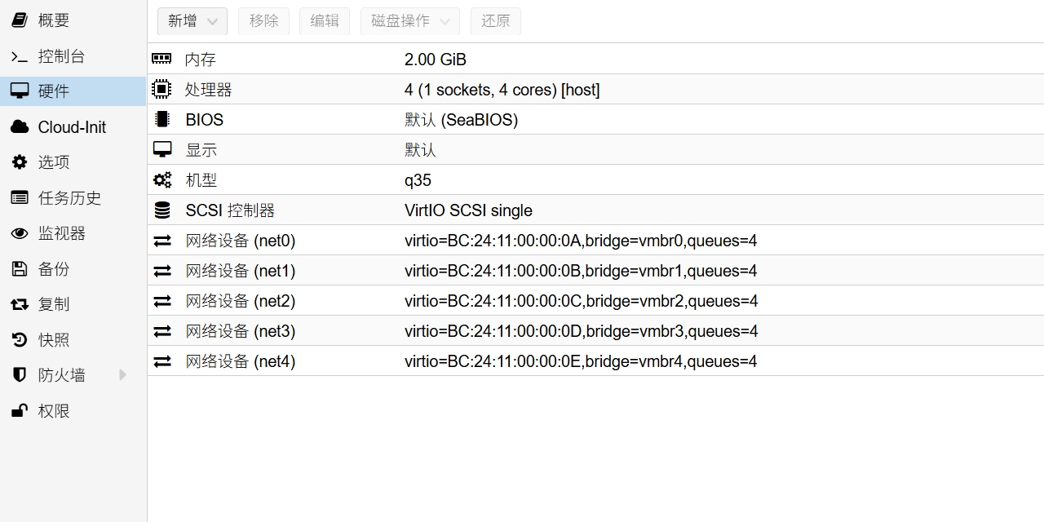
Task: Open the 概要 summary icon in sidebar
Action: point(20,20)
